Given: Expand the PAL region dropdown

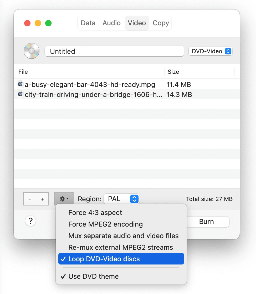Looking at the screenshot, I should click(x=121, y=199).
